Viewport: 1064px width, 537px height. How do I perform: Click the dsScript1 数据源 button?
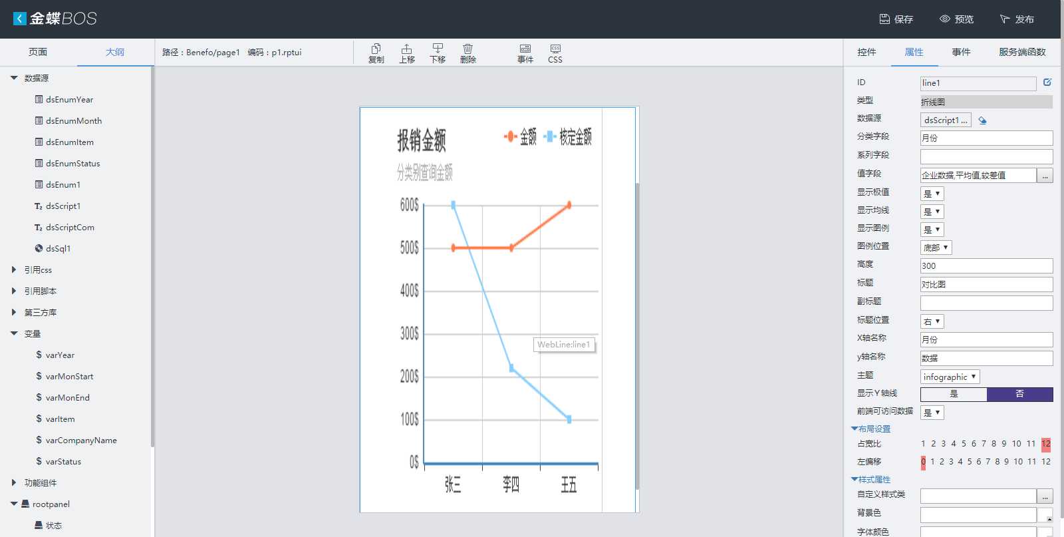point(946,120)
